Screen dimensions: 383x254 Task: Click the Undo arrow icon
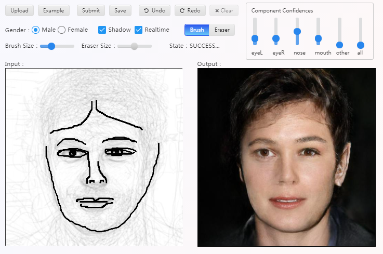point(147,10)
